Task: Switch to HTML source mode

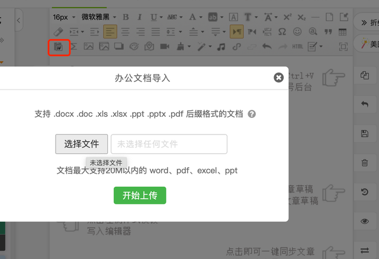Action: pyautogui.click(x=297, y=46)
